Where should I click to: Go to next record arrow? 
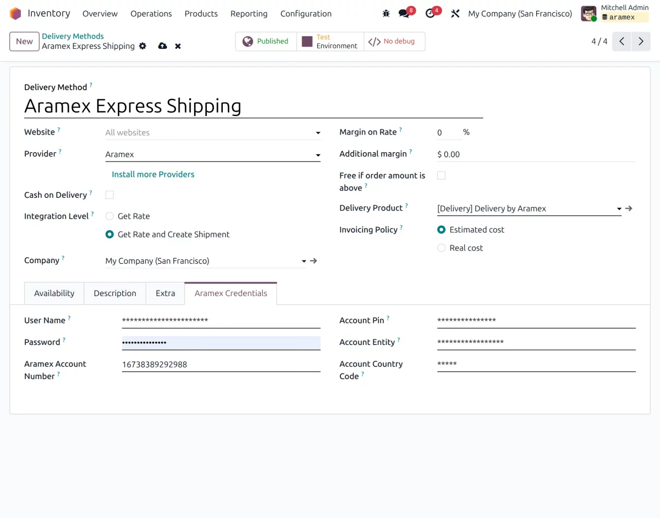coord(641,41)
